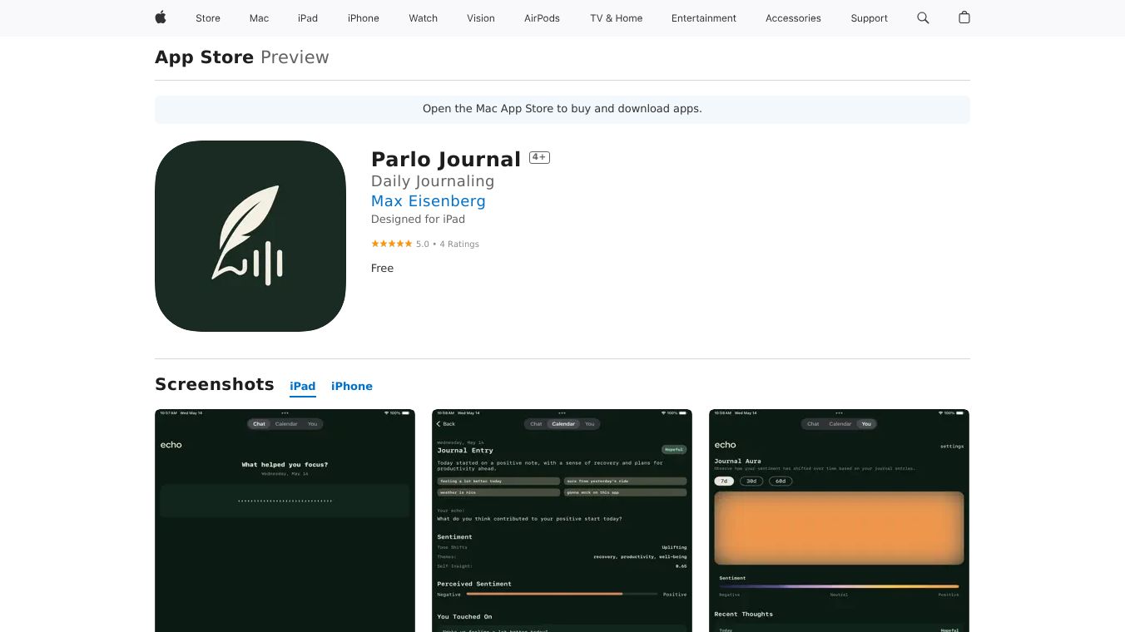
Task: Open the Accessories menu
Action: pyautogui.click(x=793, y=18)
